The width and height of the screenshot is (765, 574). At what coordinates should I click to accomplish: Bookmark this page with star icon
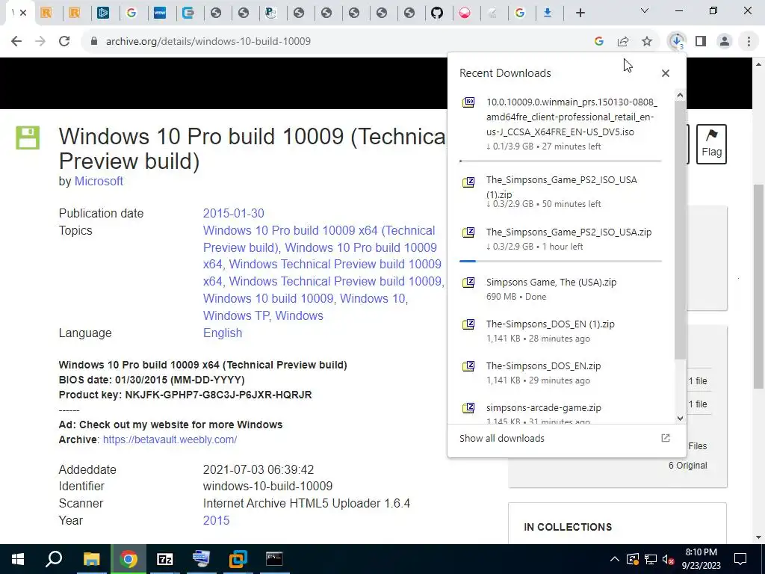[x=647, y=42]
